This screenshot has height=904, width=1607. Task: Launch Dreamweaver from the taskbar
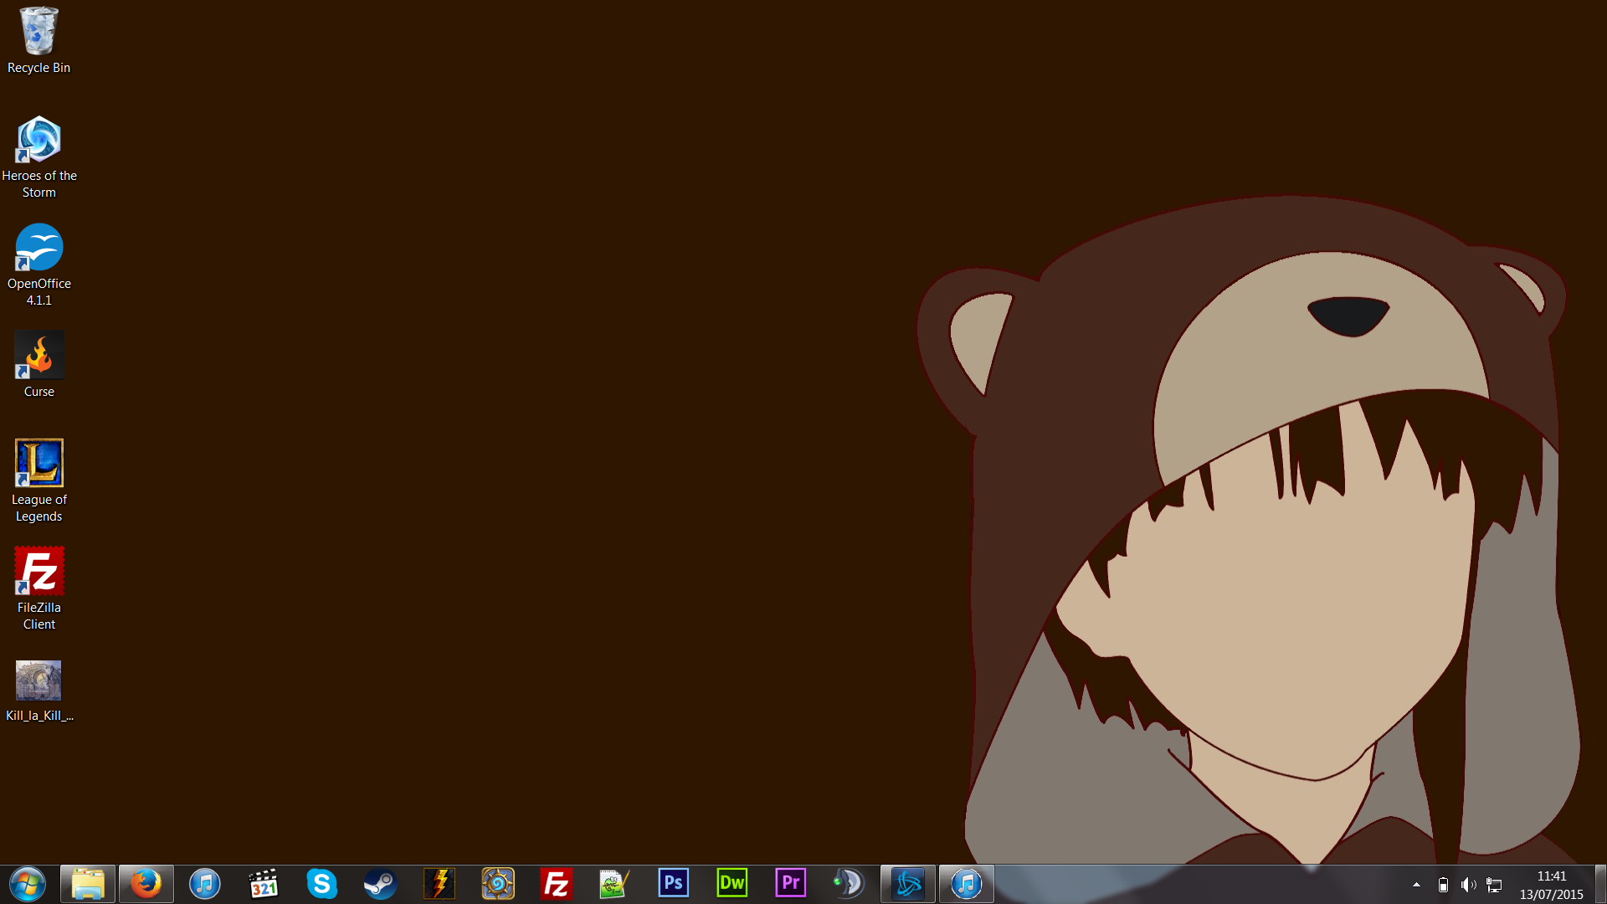(x=732, y=884)
